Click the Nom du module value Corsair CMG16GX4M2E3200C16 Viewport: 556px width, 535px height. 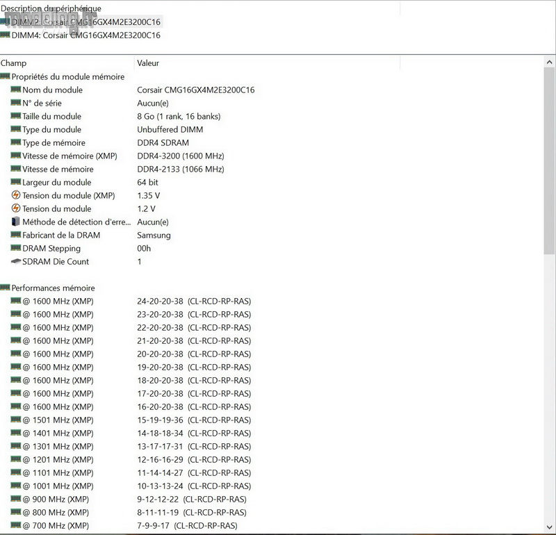[x=196, y=90]
